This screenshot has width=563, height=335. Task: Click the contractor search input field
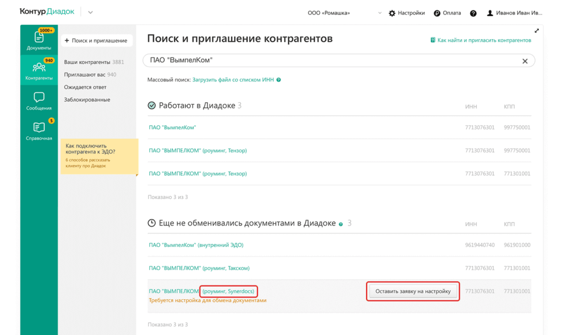330,61
